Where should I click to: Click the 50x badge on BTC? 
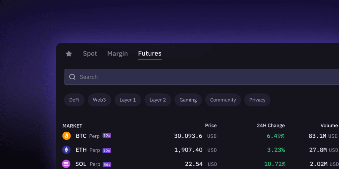coord(107,136)
